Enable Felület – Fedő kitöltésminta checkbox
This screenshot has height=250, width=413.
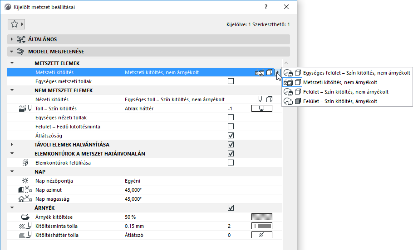231,127
